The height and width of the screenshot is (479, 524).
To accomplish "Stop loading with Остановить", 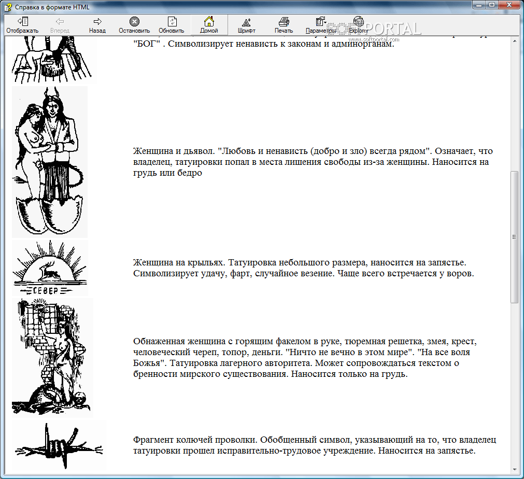I will [x=134, y=25].
